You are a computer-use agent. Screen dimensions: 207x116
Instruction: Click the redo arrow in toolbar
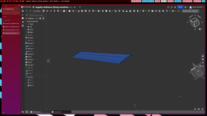30,11
